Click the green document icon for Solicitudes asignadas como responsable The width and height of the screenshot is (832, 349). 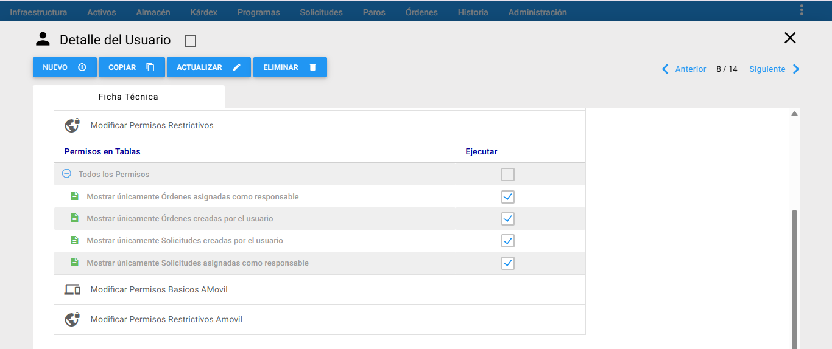coord(74,263)
